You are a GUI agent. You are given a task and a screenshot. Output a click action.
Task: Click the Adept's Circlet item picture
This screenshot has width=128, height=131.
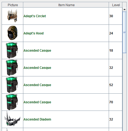coord(12,16)
